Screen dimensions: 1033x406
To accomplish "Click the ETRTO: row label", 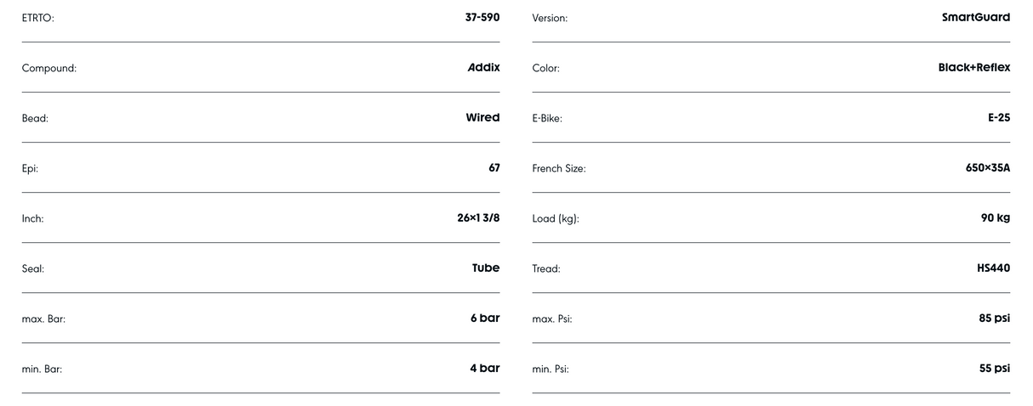I will [x=38, y=19].
